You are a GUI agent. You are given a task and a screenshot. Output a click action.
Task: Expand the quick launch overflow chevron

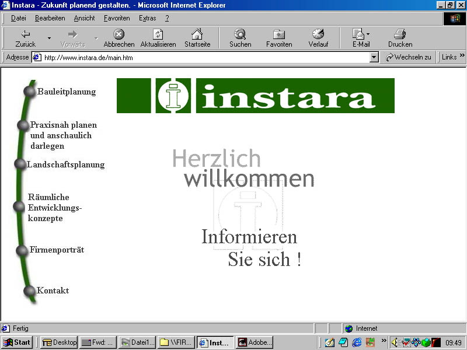point(384,340)
